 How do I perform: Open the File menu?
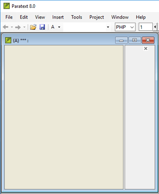(x=9, y=17)
